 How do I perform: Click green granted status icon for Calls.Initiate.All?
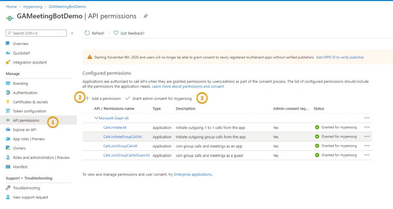[x=317, y=127]
